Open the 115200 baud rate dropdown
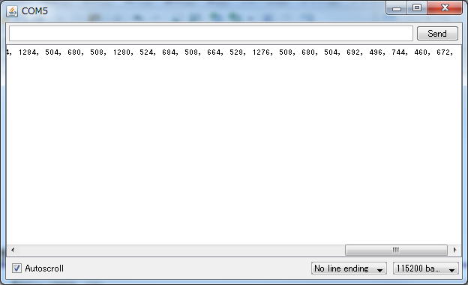 pos(425,268)
